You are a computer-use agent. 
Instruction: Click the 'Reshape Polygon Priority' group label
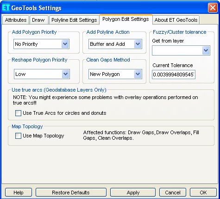pyautogui.click(x=39, y=60)
